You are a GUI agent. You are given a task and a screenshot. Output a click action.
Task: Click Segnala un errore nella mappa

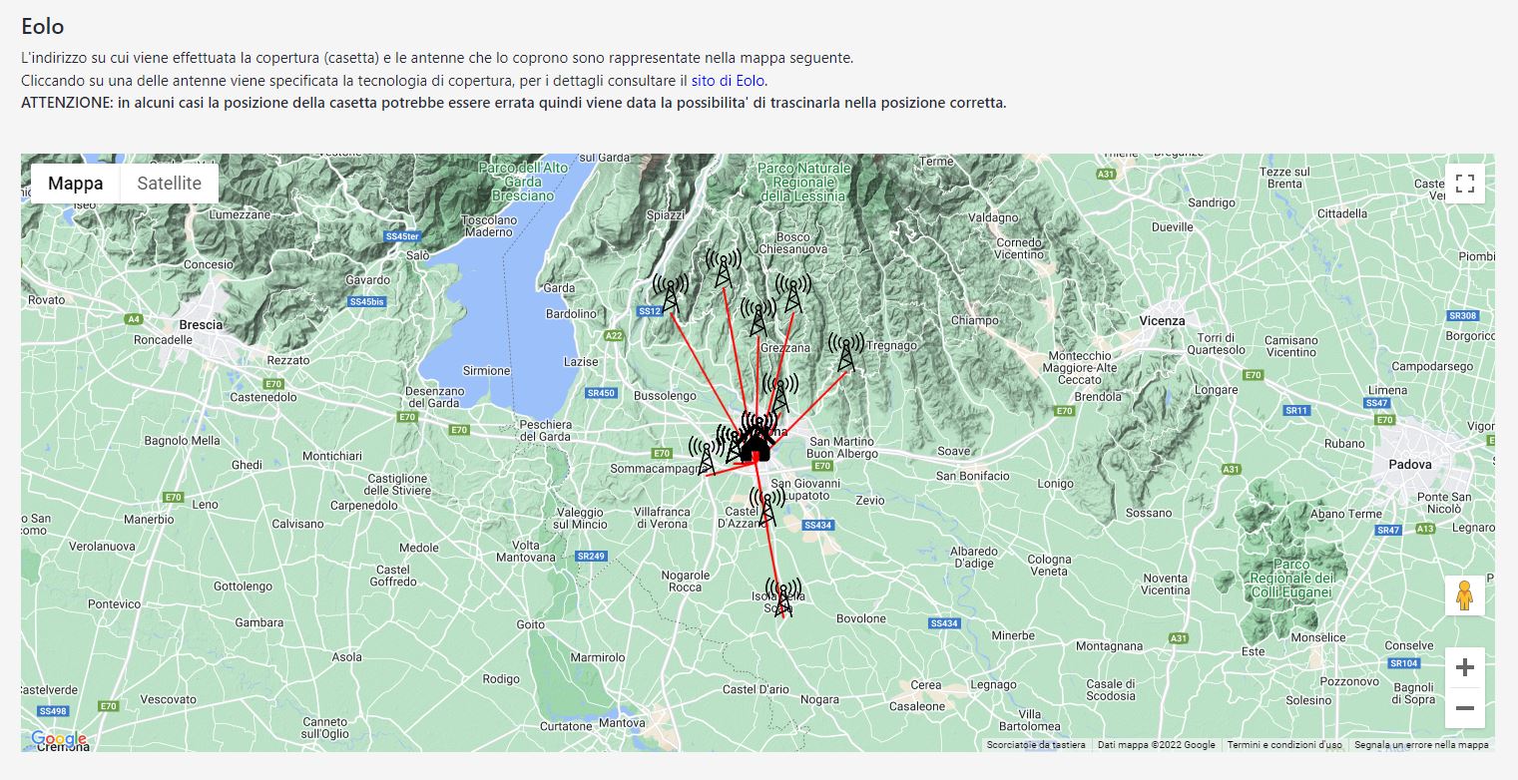click(1421, 745)
